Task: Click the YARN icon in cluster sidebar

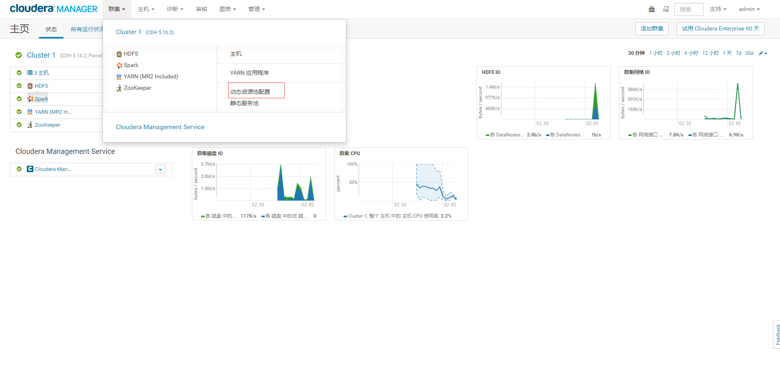Action: click(x=30, y=112)
